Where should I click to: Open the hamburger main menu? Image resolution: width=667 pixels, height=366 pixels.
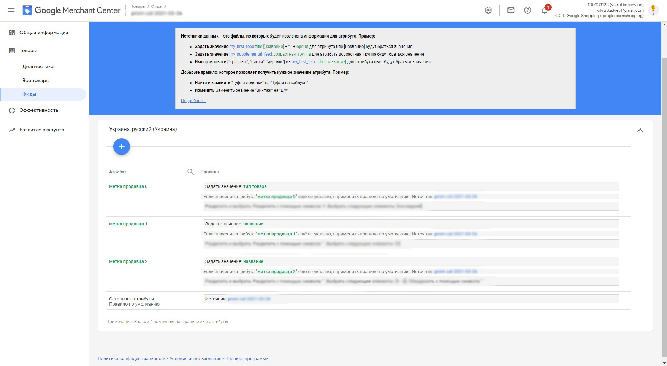tap(11, 10)
